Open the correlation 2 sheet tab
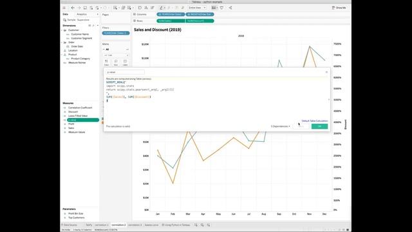412x232 pixels. (118, 225)
